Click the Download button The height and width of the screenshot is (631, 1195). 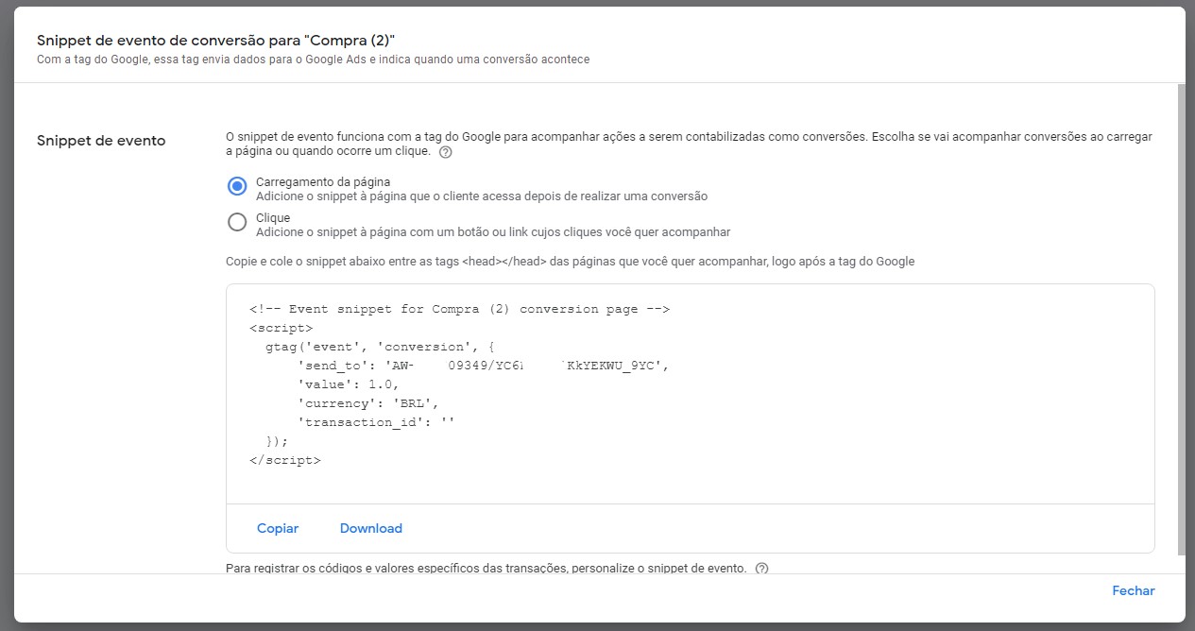pos(370,528)
